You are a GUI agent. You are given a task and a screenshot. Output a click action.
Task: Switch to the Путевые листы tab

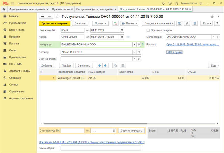point(61,9)
